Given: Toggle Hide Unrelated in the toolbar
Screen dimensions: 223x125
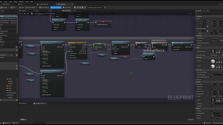Looking at the screenshot, I should point(30,7).
